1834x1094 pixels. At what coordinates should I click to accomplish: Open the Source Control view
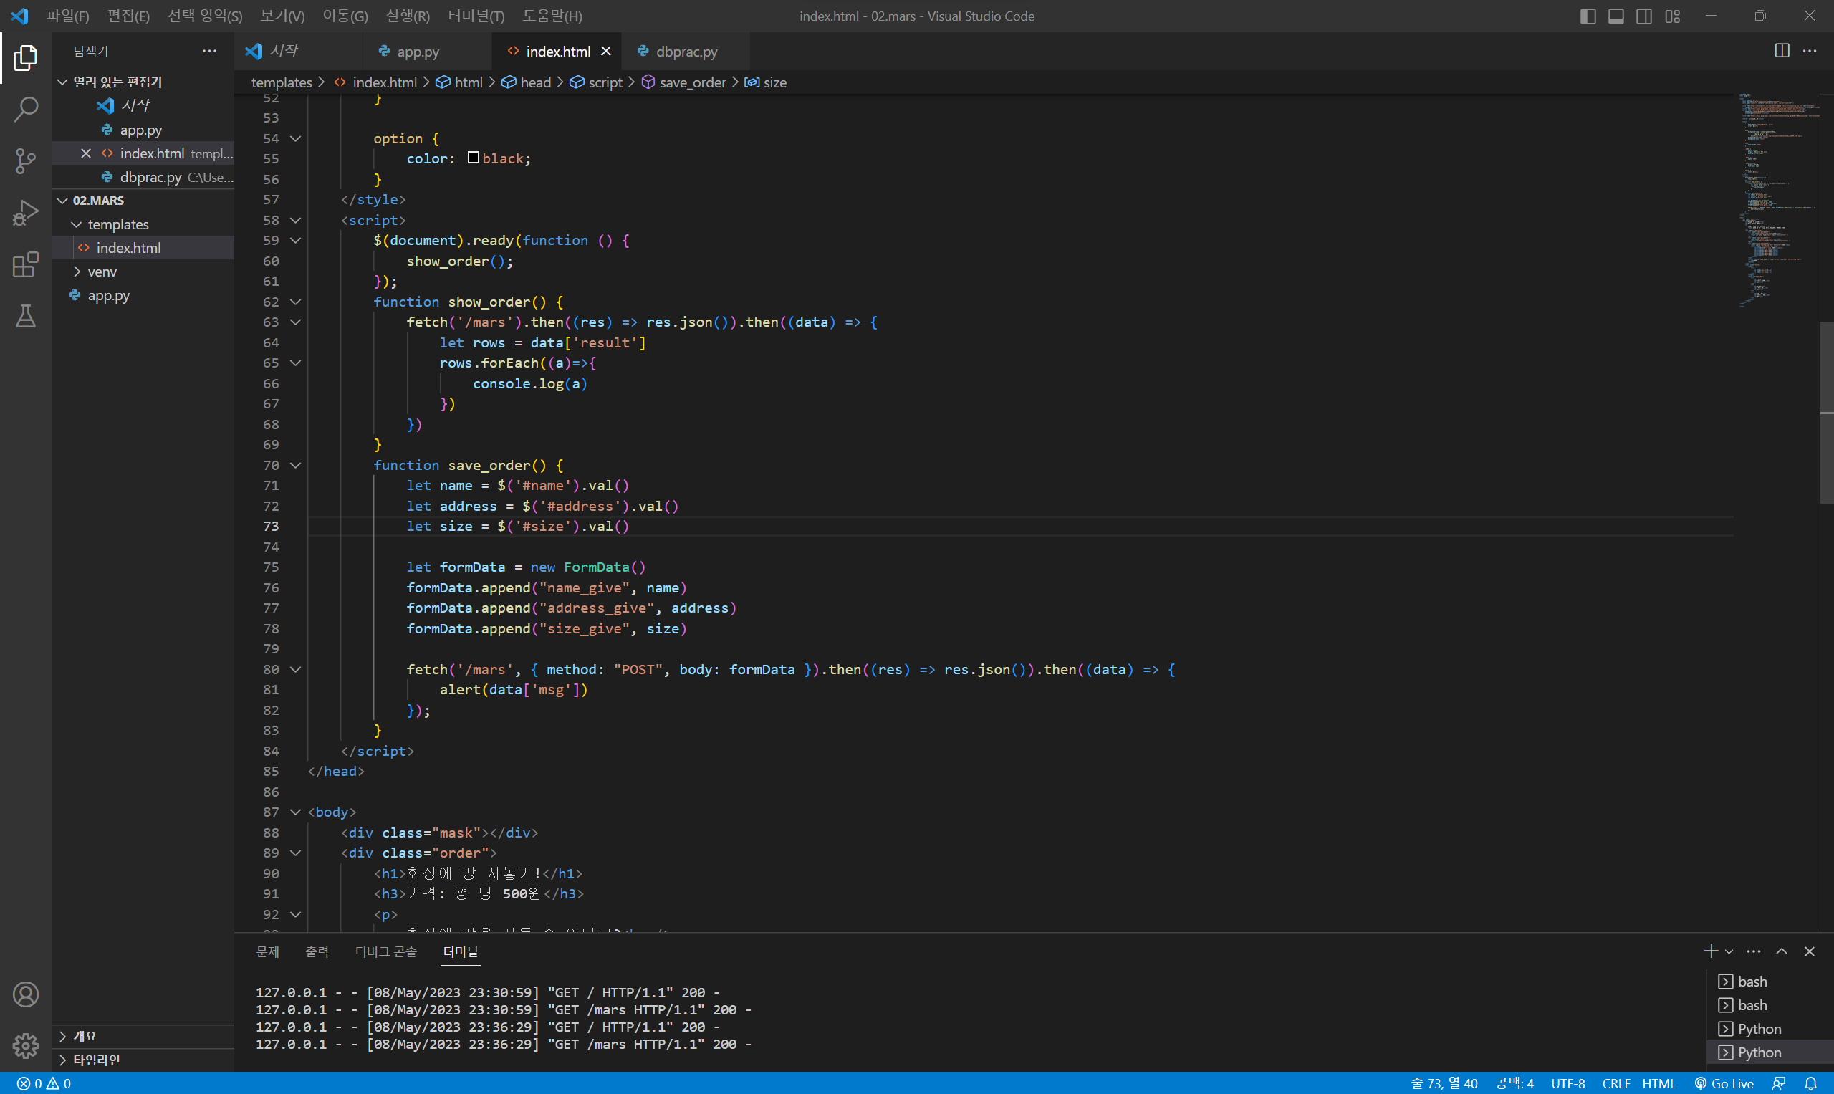25,160
